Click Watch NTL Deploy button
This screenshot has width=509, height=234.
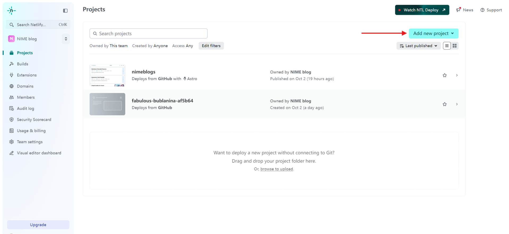pos(422,10)
